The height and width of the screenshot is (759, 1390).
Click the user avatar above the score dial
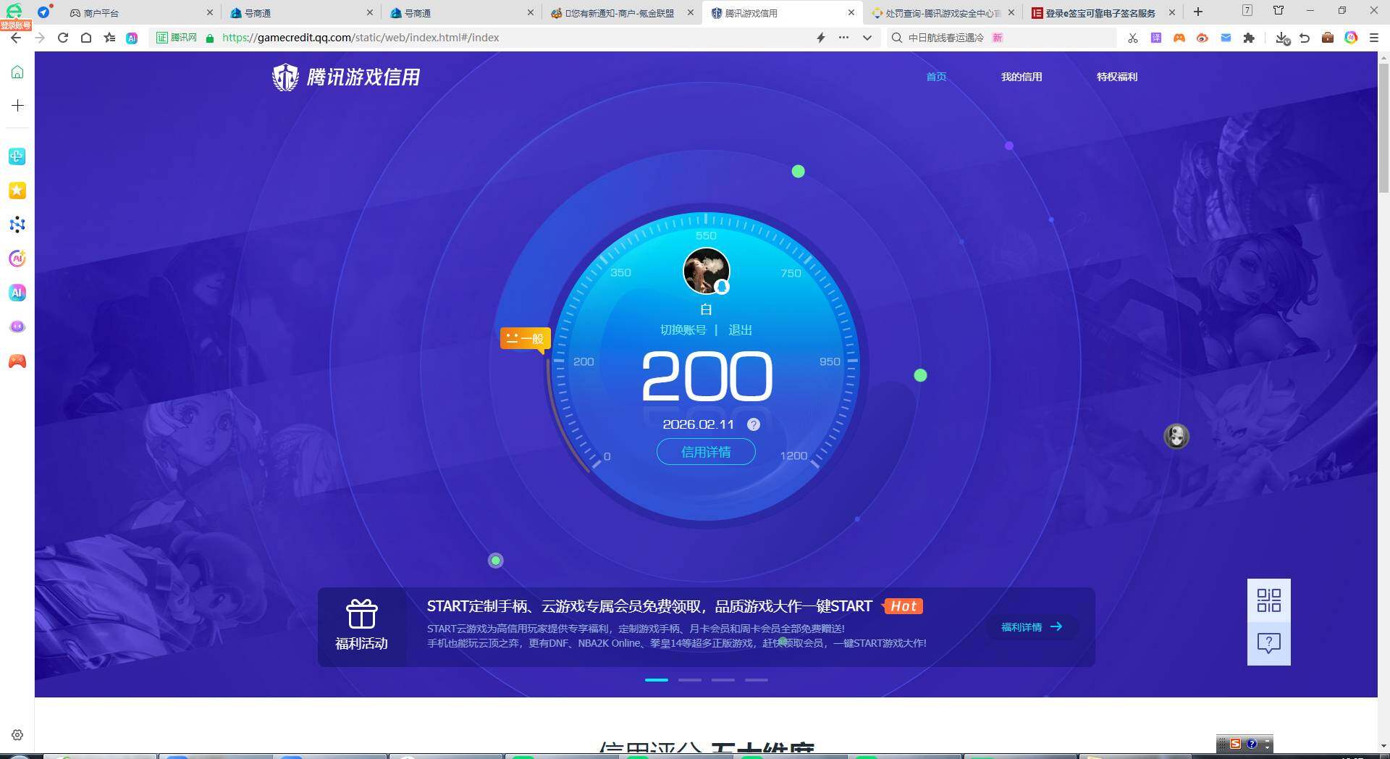[x=706, y=271]
